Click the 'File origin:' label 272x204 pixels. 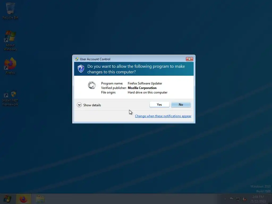(x=108, y=92)
